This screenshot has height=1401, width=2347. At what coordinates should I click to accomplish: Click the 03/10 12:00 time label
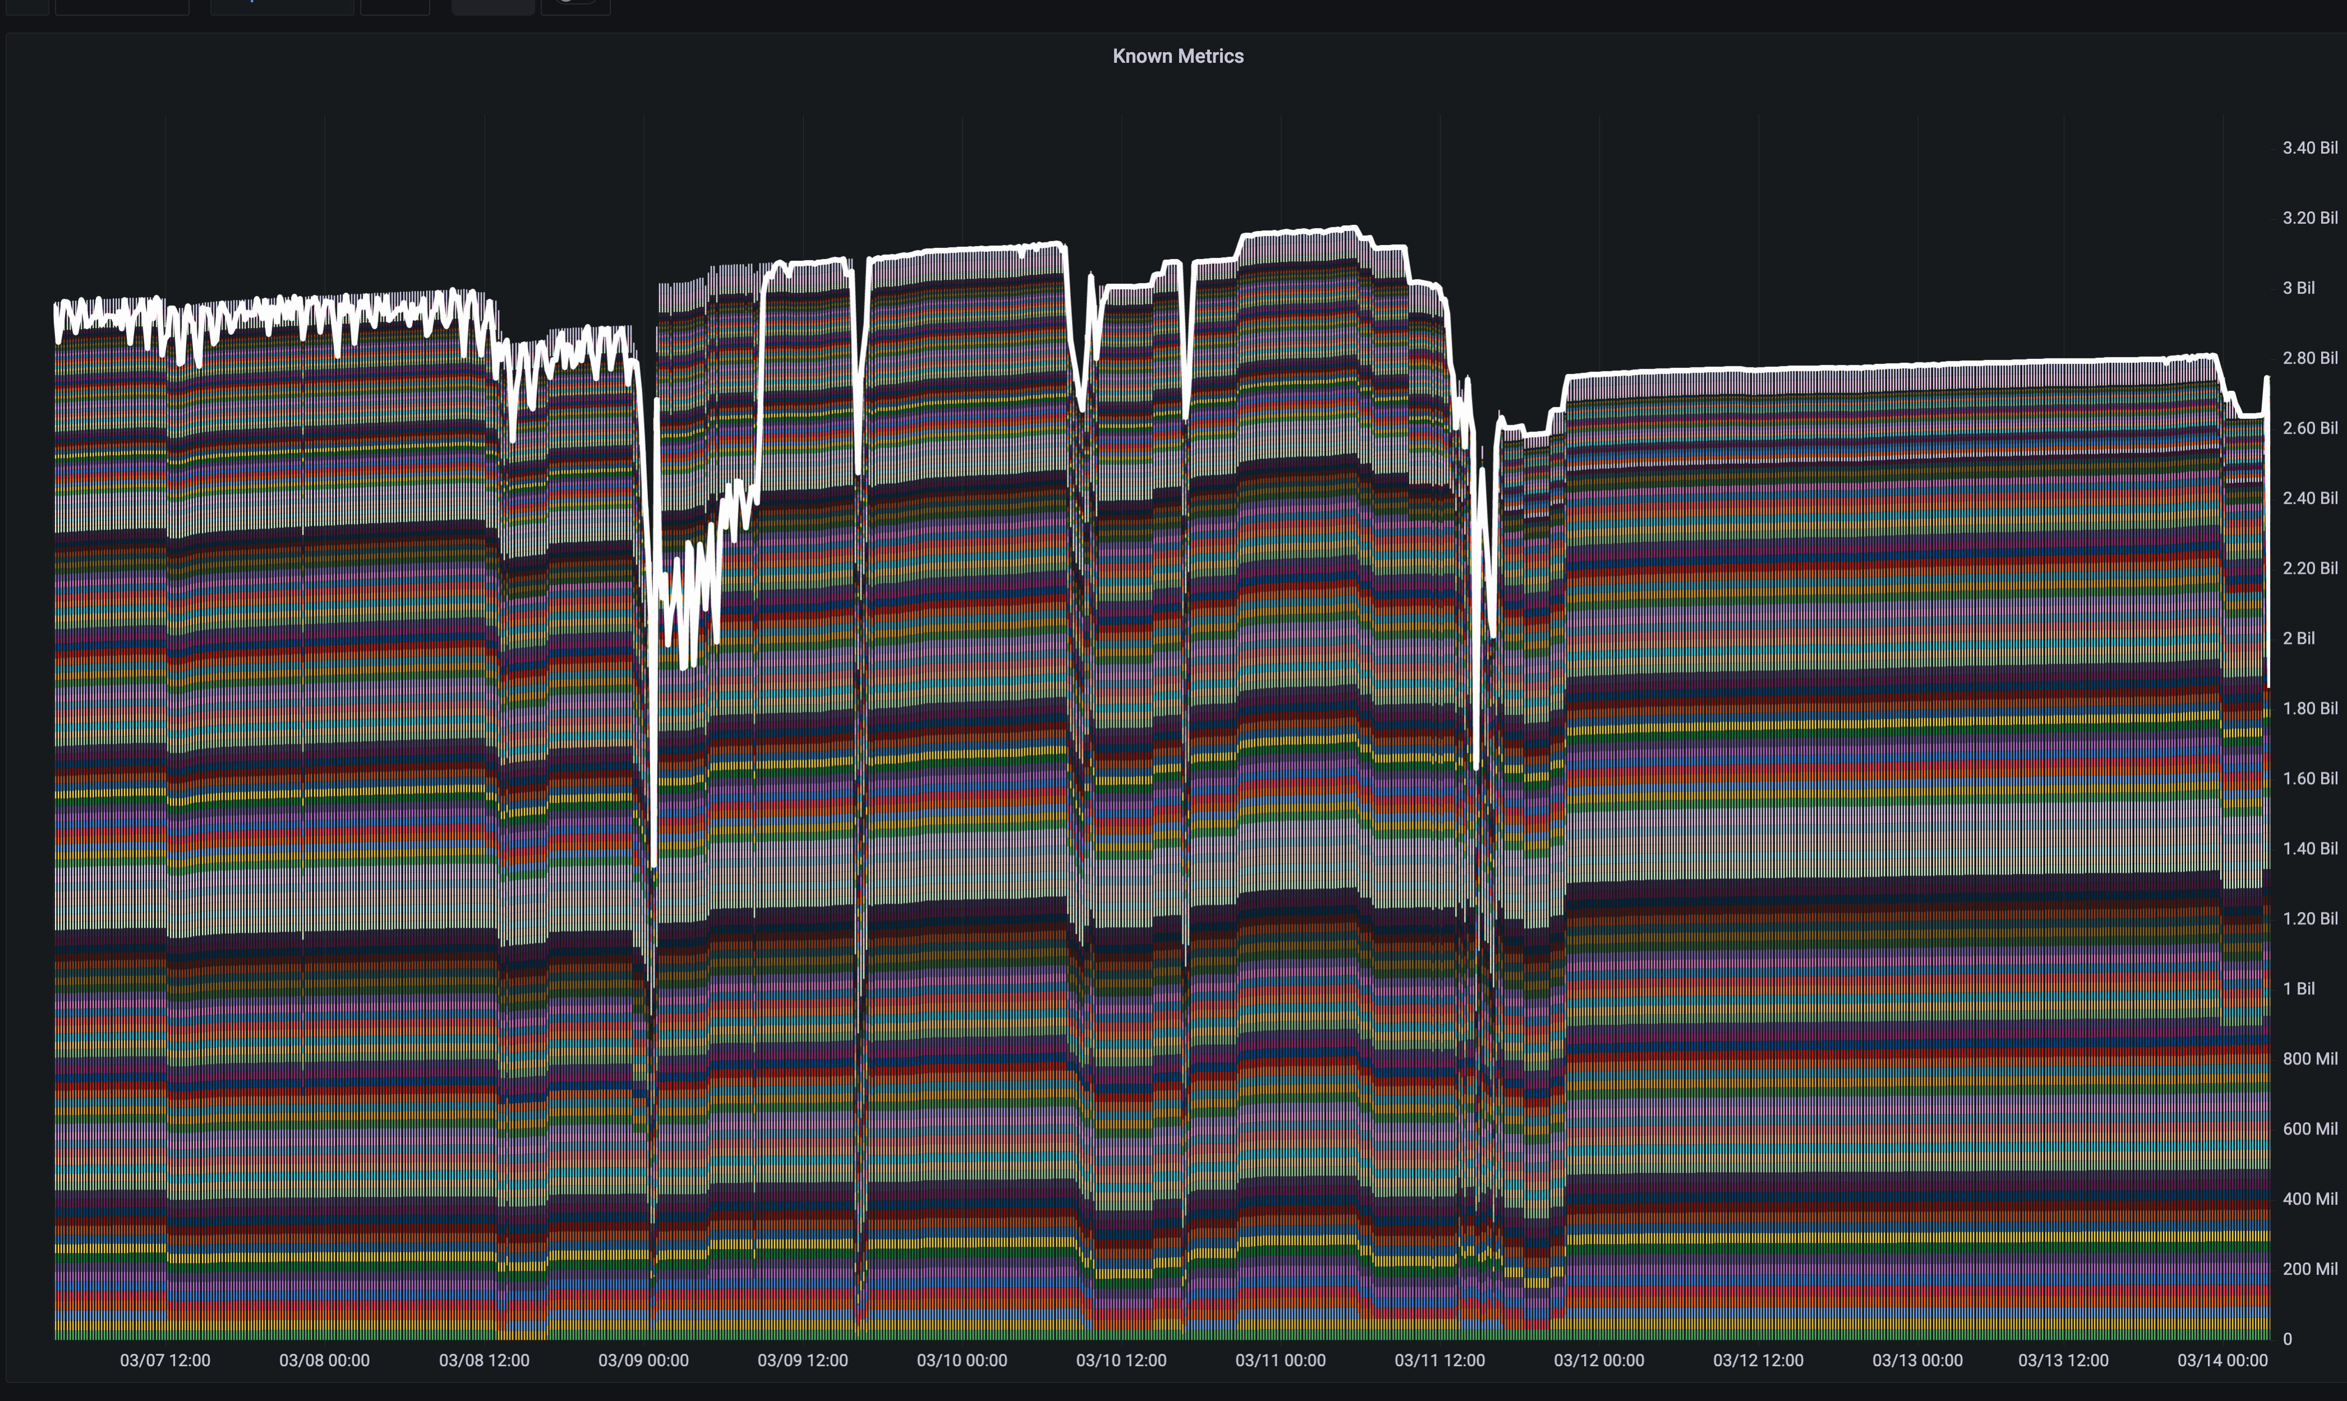[1121, 1361]
